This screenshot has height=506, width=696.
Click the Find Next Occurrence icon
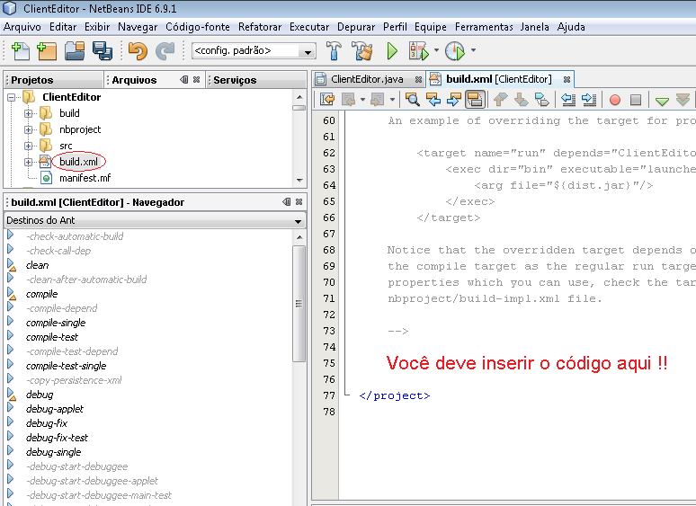click(x=453, y=100)
